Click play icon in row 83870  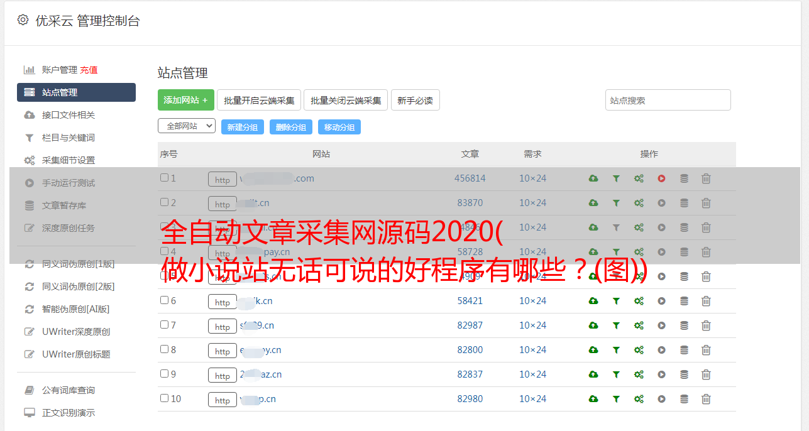coord(661,203)
